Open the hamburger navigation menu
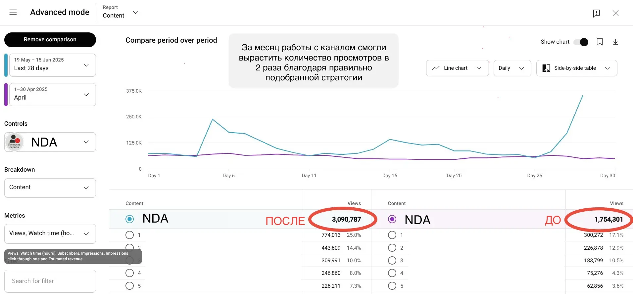Image resolution: width=633 pixels, height=294 pixels. pyautogui.click(x=13, y=12)
